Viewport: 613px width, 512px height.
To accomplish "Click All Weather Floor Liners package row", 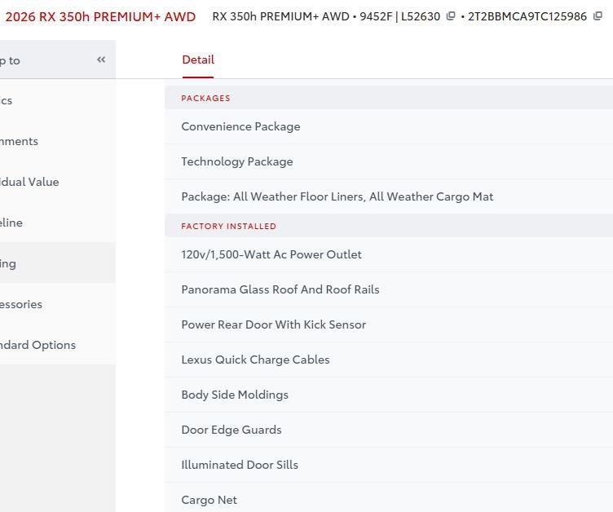I will point(337,196).
